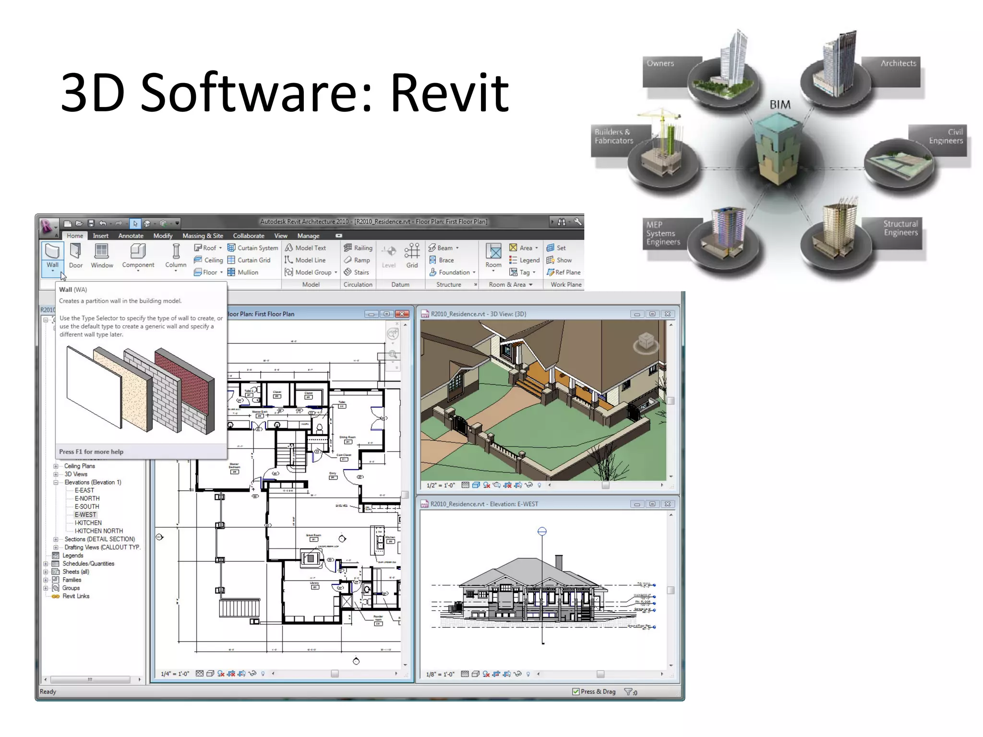The width and height of the screenshot is (983, 737).
Task: Open the Massing & Site ribbon tab
Action: point(203,236)
